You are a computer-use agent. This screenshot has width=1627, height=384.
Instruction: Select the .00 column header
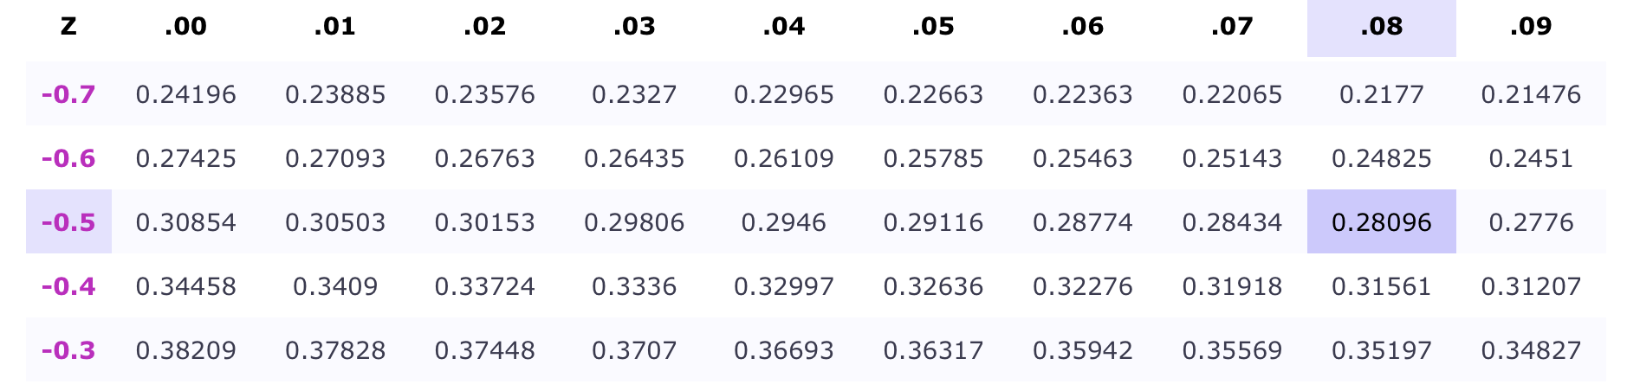tap(185, 27)
